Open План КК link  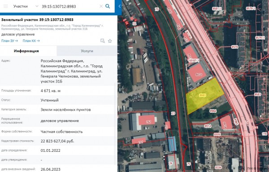pos(31,41)
